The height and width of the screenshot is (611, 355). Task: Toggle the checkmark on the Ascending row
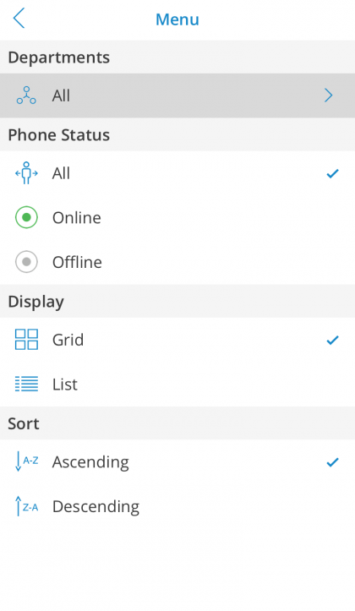[x=332, y=462]
